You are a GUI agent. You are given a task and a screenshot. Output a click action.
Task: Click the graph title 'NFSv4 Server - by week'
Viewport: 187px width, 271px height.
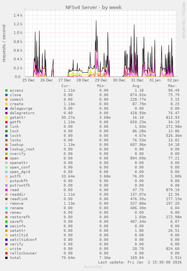click(x=93, y=8)
